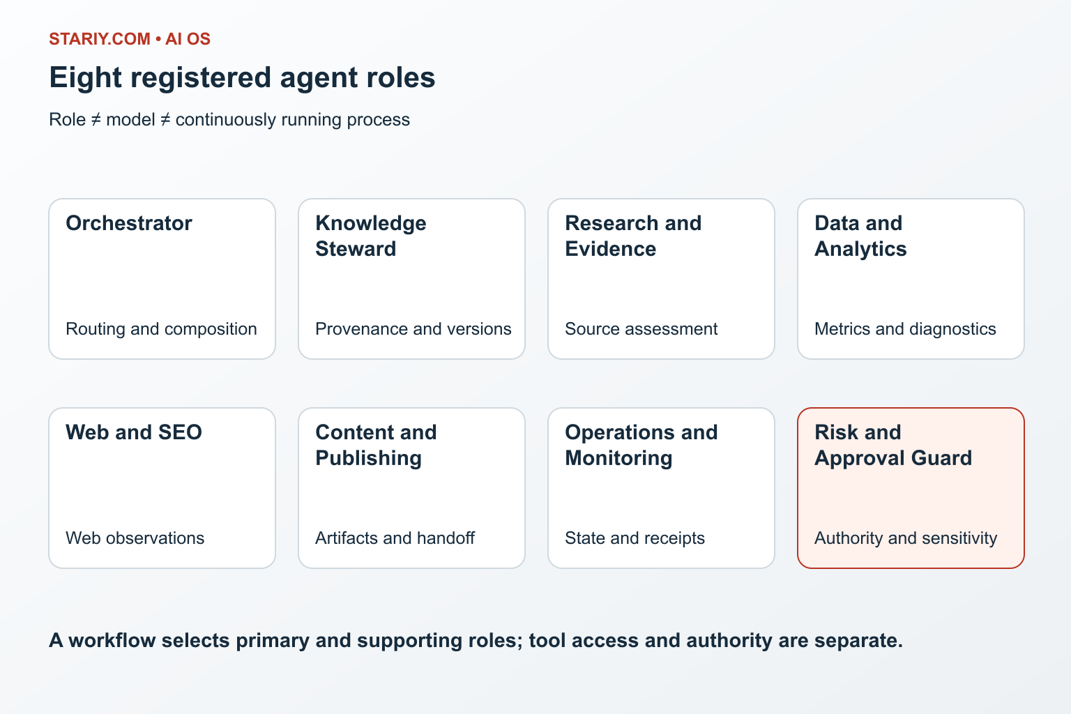
Task: Open the highlighted Risk and Approval Guard card
Action: [911, 488]
